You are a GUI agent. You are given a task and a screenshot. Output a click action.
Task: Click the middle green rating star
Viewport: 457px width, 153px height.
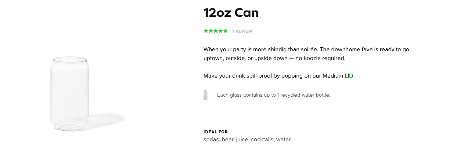216,31
